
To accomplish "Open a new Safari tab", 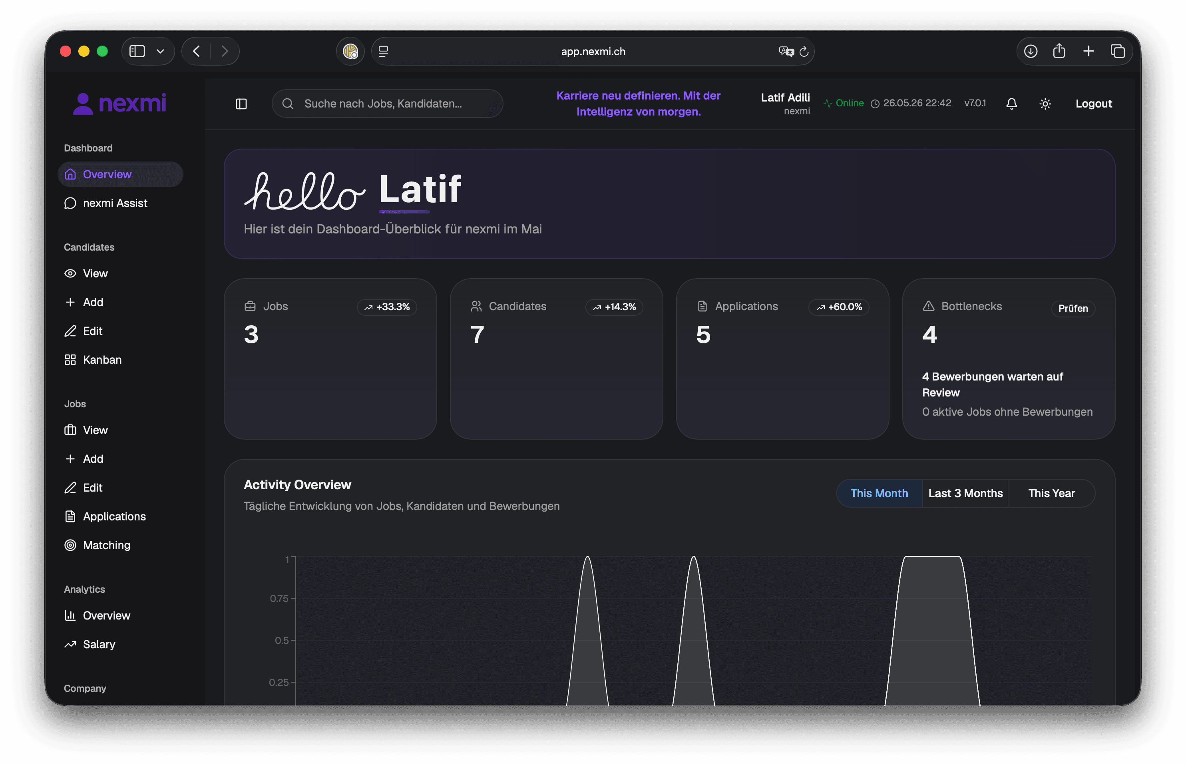I will pyautogui.click(x=1088, y=51).
